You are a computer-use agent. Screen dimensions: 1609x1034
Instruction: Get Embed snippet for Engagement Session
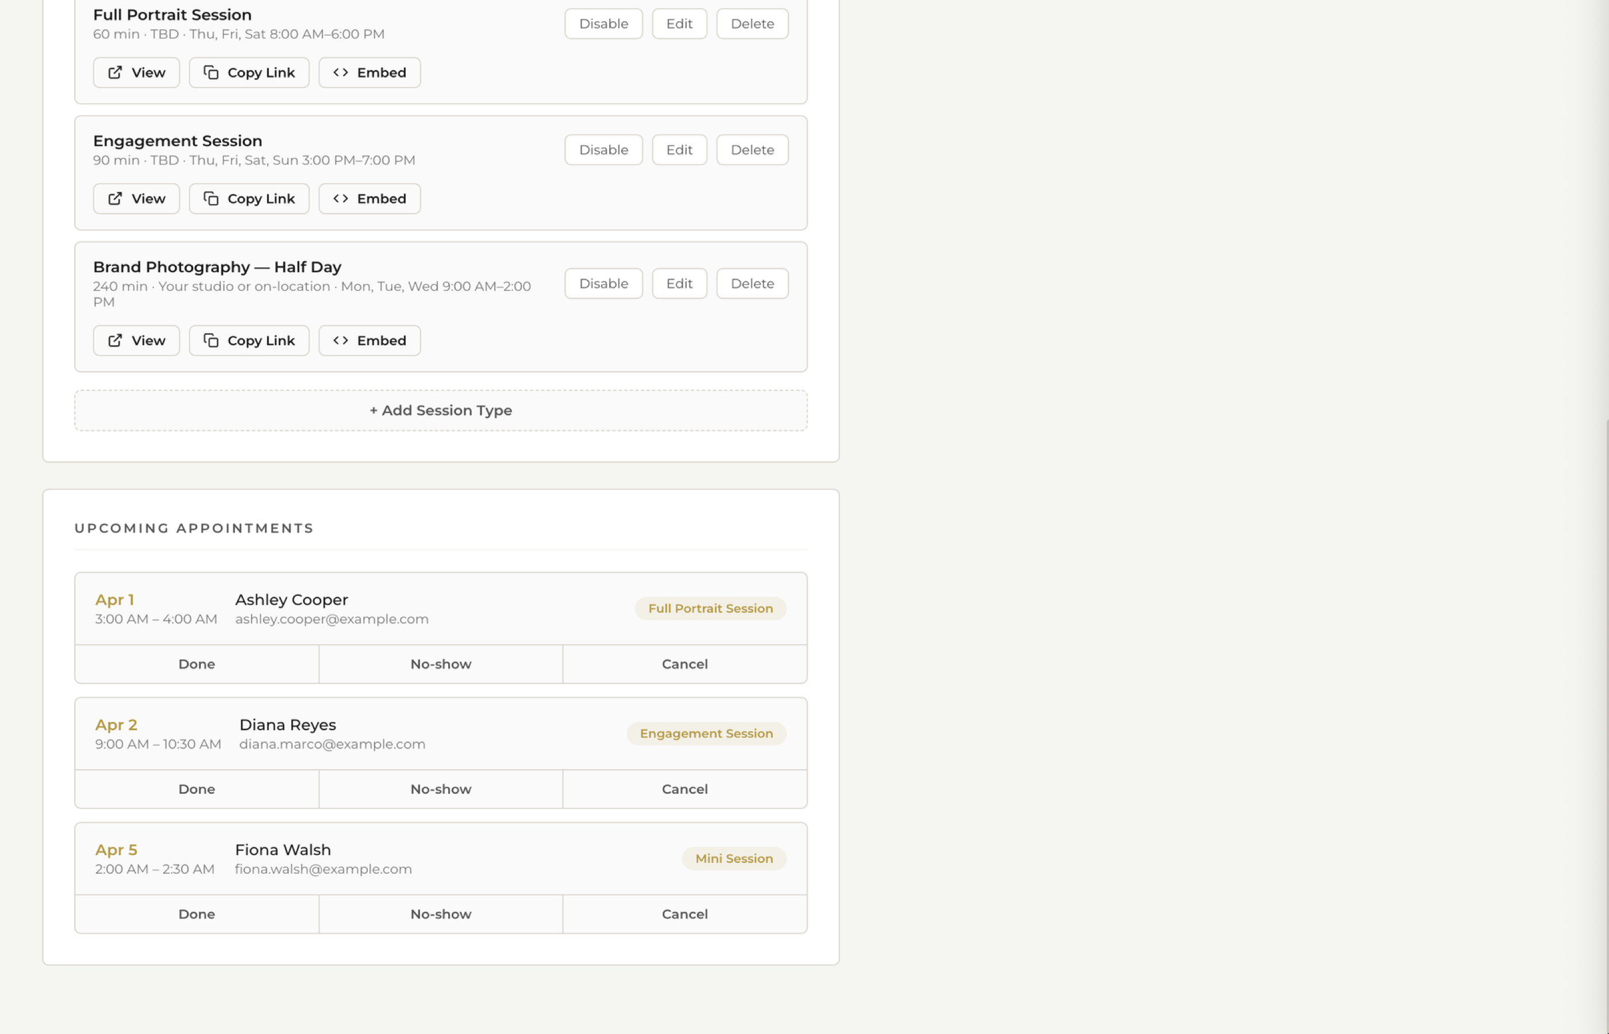(x=369, y=198)
